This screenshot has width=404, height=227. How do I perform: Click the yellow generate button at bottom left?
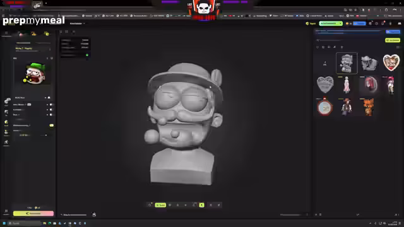point(33,213)
